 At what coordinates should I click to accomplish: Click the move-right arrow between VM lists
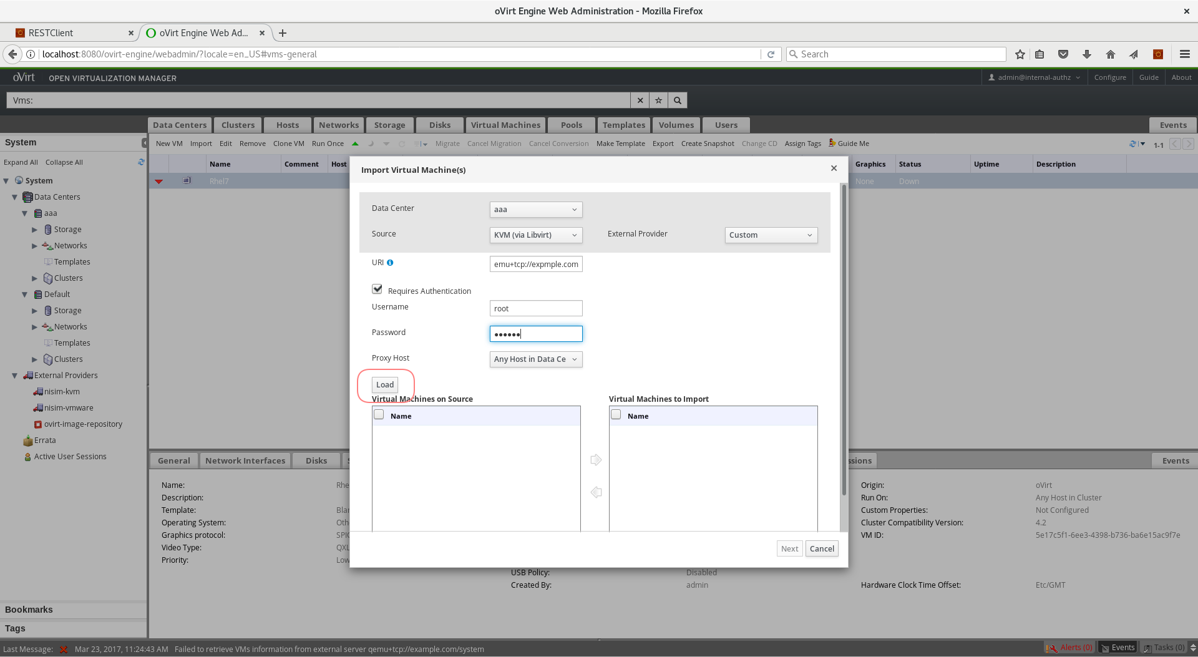596,460
